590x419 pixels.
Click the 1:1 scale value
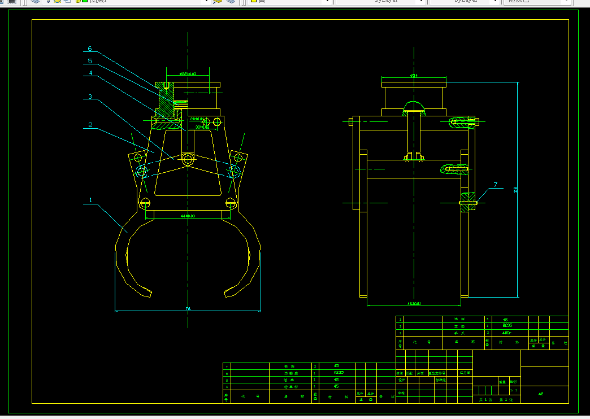tap(514, 390)
